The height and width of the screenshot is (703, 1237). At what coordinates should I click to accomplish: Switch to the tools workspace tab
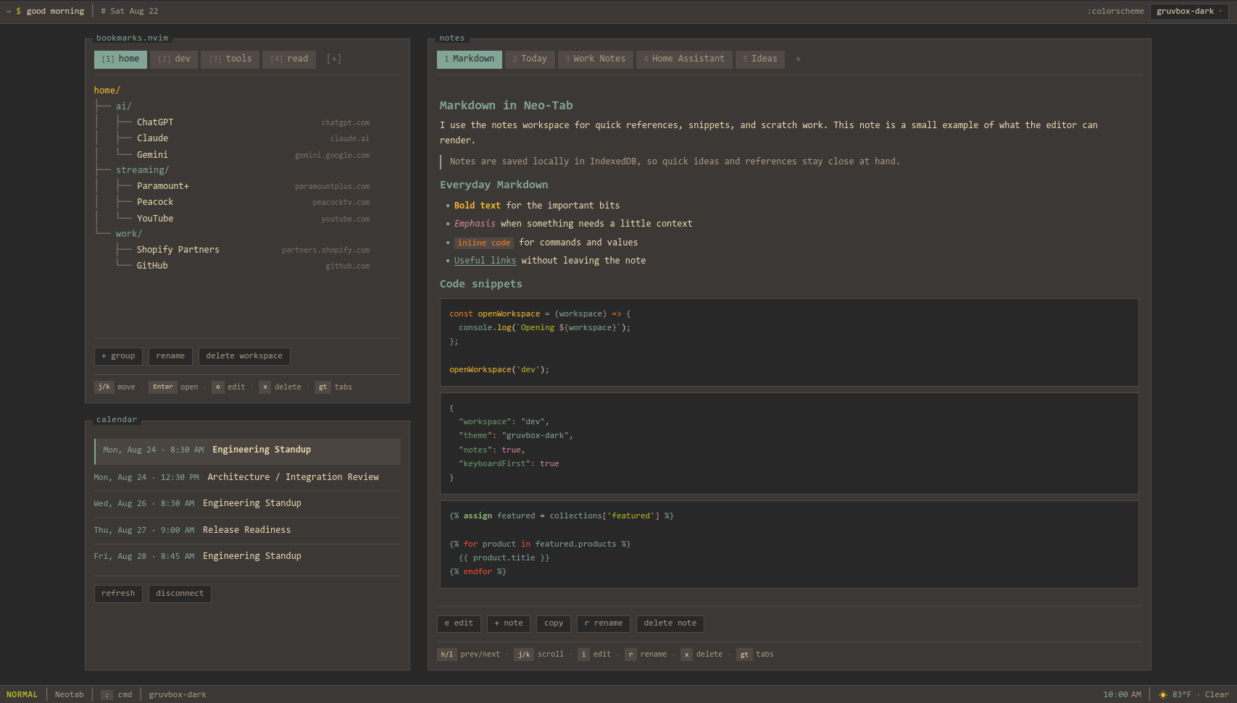pos(230,59)
